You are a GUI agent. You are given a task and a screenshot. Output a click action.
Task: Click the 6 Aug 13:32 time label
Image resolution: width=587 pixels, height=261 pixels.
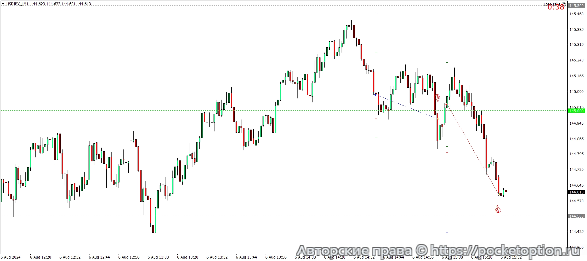[217, 257]
